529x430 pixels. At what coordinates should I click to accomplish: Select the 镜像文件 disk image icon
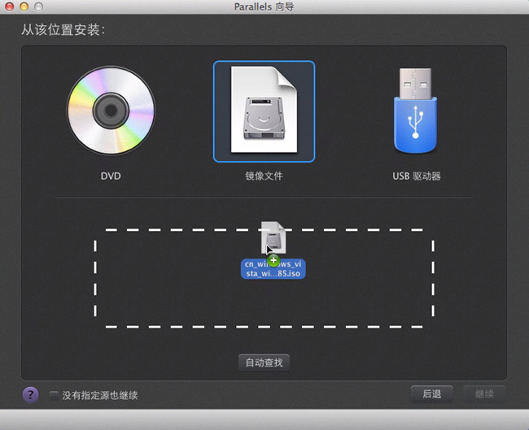pos(264,111)
